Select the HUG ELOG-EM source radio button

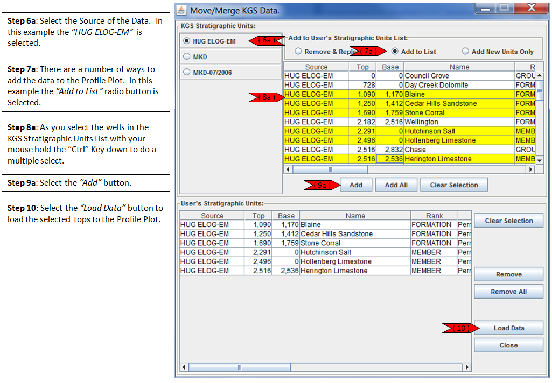click(x=186, y=41)
